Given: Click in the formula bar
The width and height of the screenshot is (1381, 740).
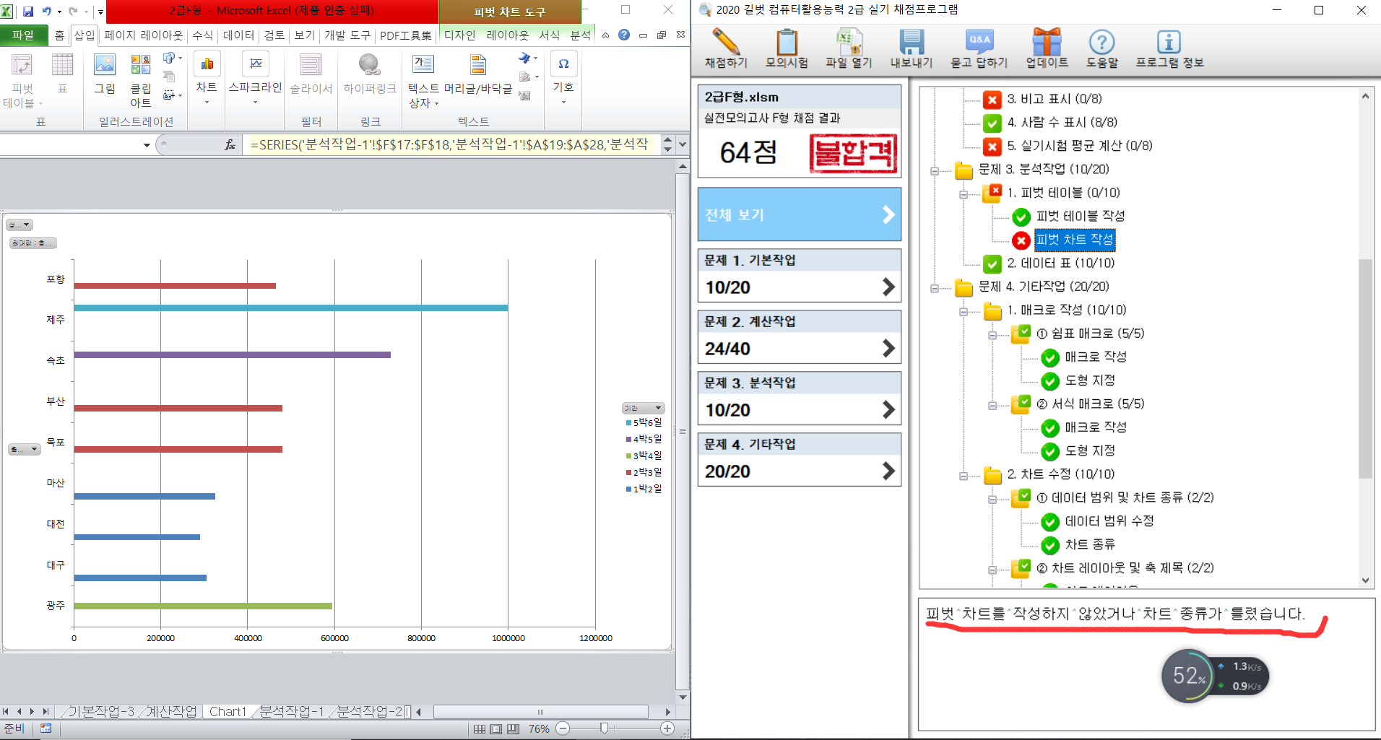Looking at the screenshot, I should click(448, 145).
